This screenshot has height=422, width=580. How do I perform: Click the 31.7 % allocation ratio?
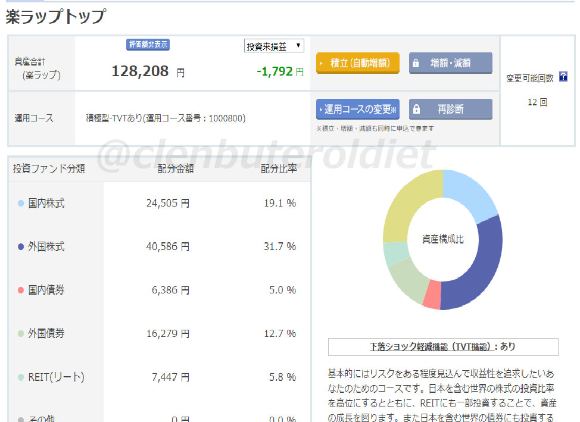click(x=280, y=246)
